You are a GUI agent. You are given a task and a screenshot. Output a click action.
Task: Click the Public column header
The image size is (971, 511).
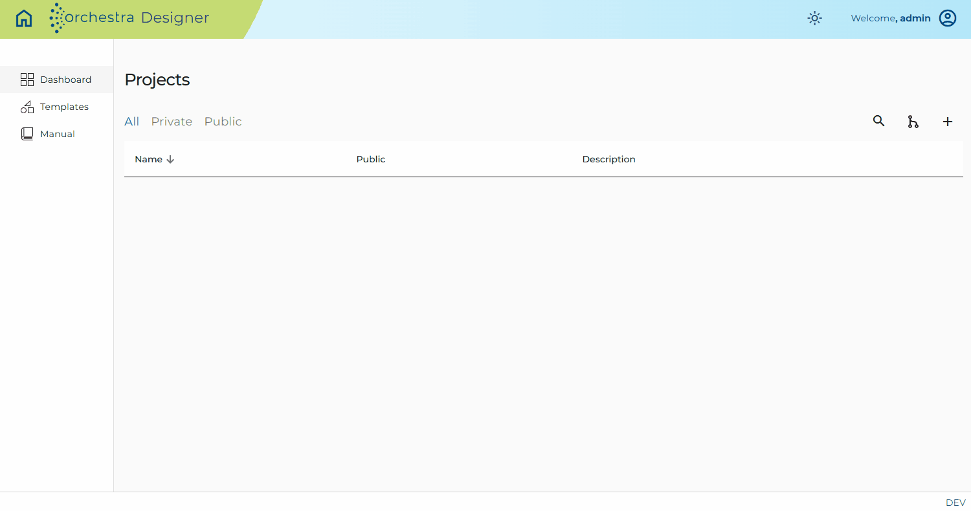point(371,159)
